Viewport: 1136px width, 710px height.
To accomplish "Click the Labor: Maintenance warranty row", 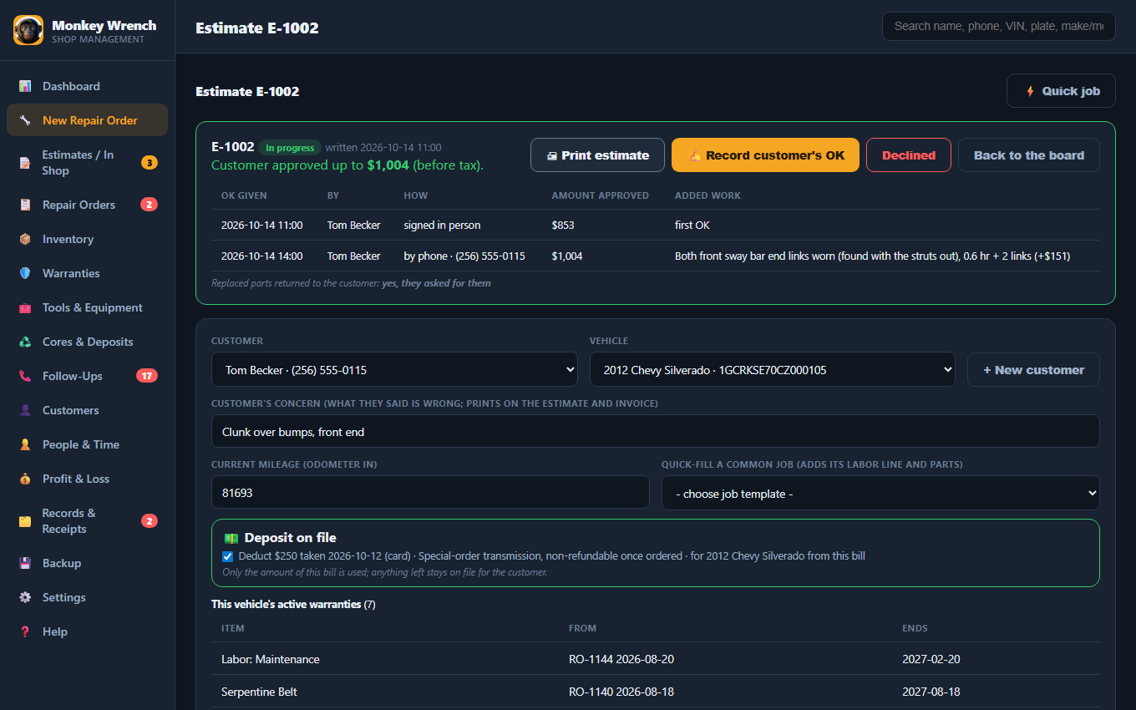I will click(x=655, y=659).
